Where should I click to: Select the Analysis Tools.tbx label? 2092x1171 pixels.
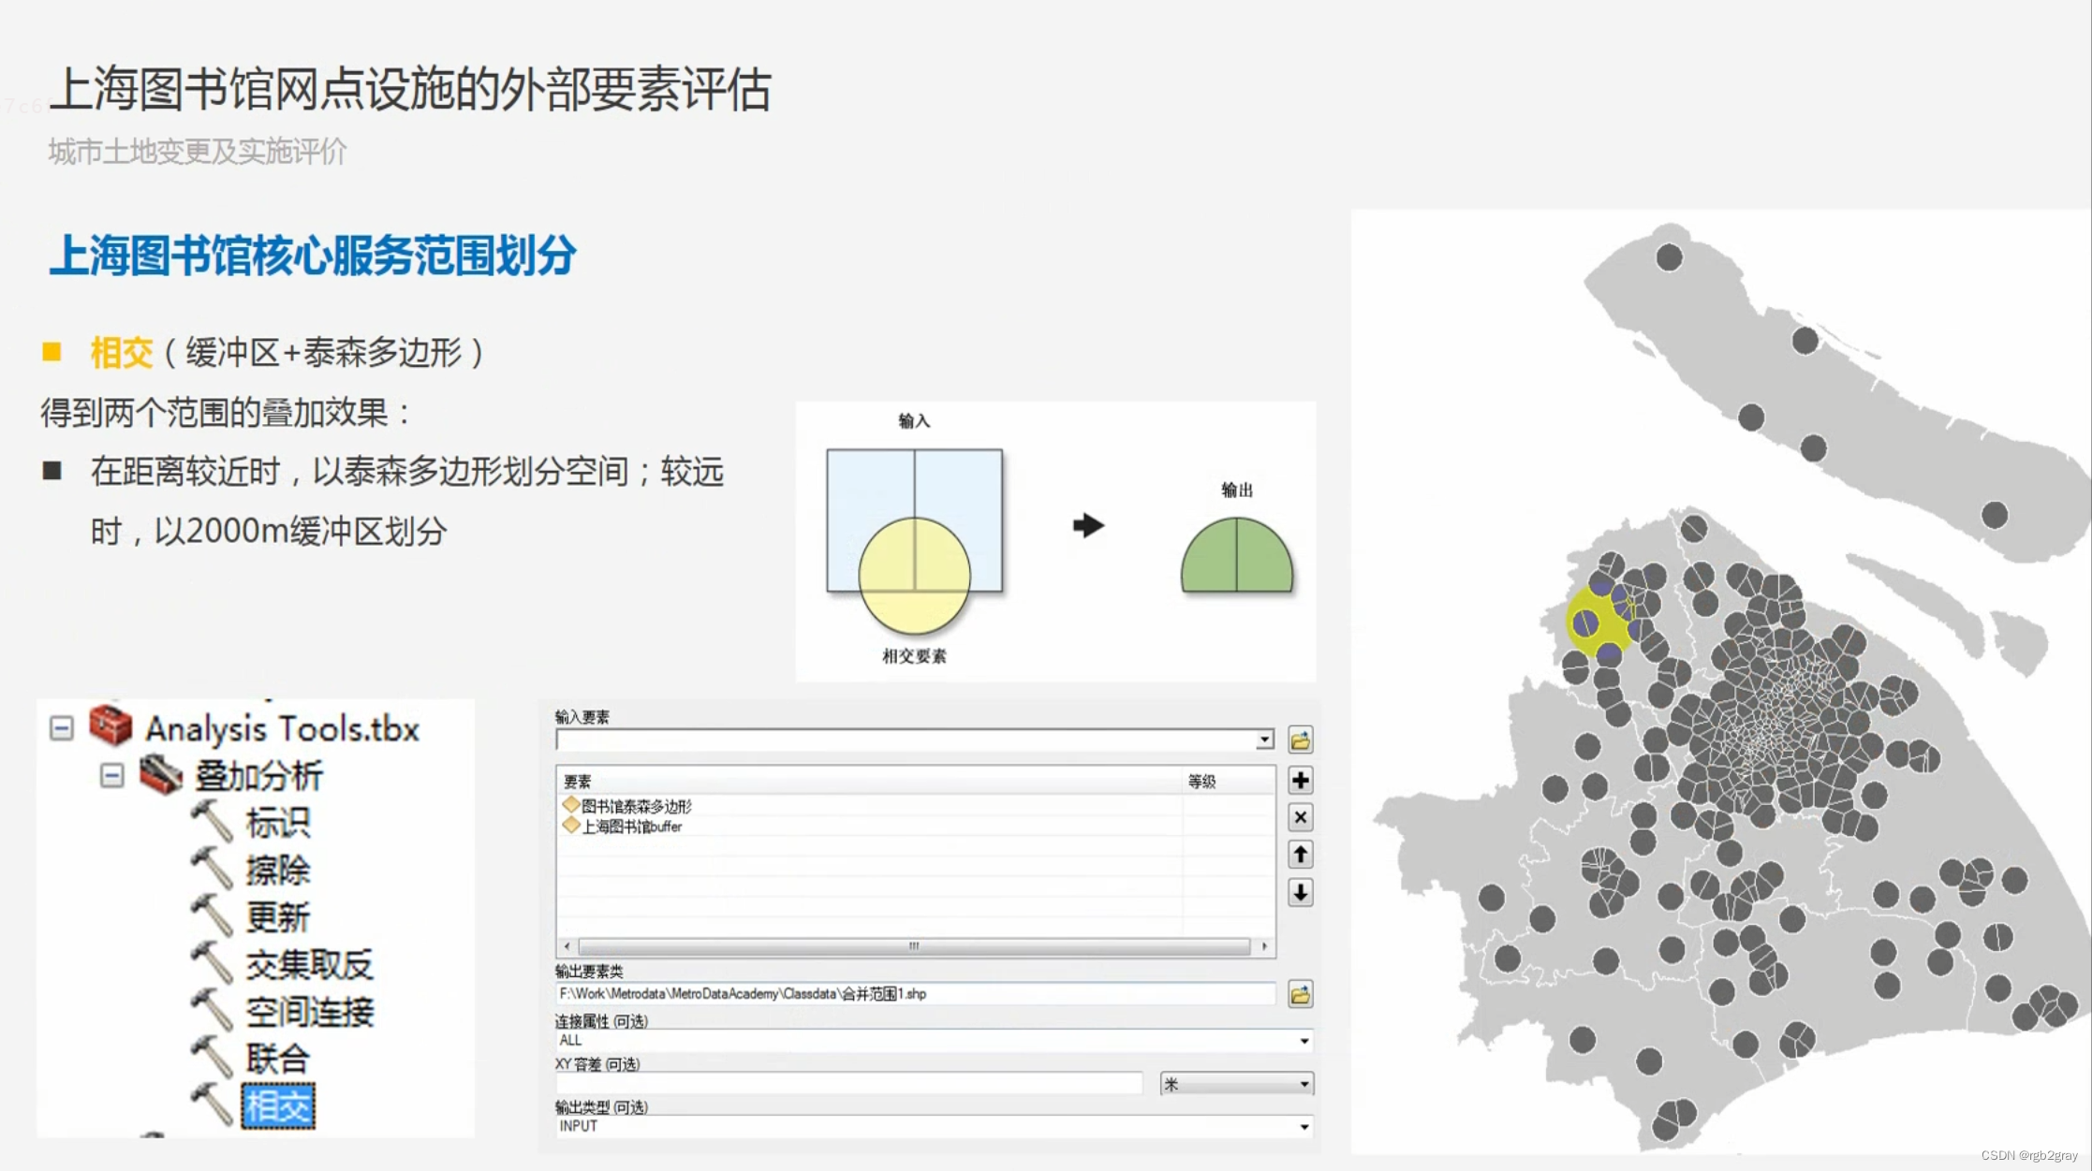pyautogui.click(x=282, y=728)
